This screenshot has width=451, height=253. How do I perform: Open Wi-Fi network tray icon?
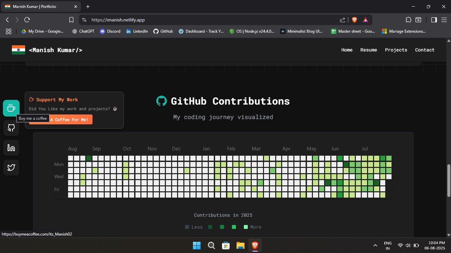400,245
